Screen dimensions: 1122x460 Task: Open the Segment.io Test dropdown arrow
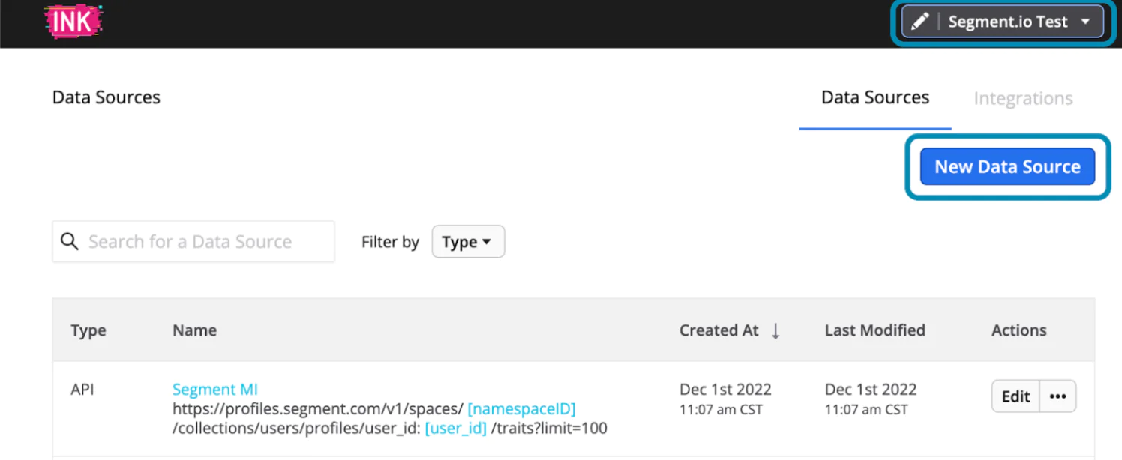tap(1085, 22)
